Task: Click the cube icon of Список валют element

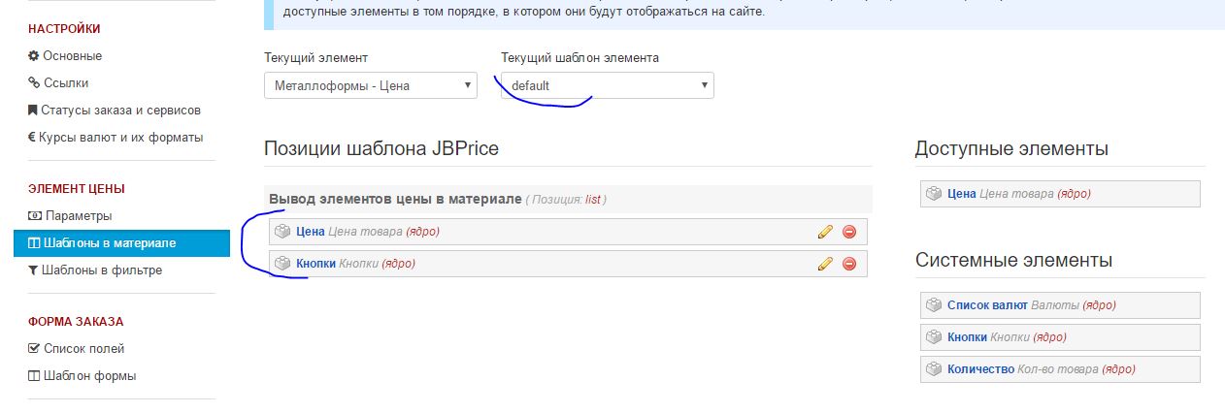Action: [934, 305]
